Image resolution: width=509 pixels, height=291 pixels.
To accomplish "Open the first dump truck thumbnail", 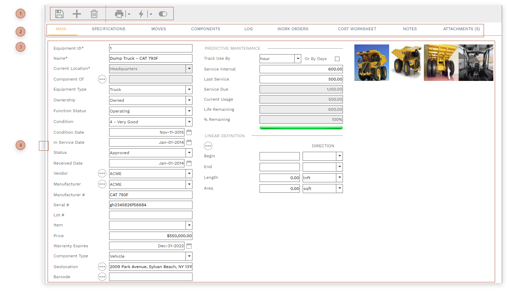I will (371, 63).
